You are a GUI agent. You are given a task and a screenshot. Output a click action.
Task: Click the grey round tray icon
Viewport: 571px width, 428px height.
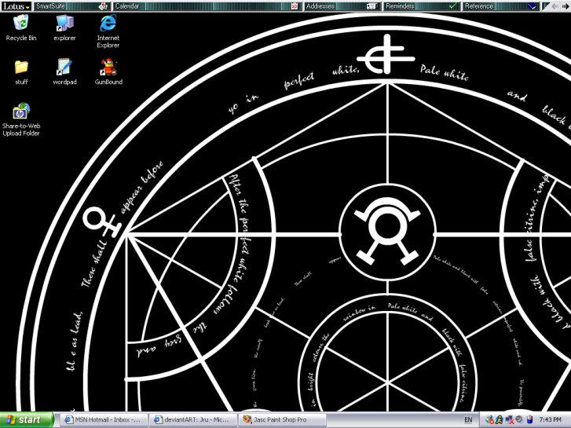(x=519, y=420)
